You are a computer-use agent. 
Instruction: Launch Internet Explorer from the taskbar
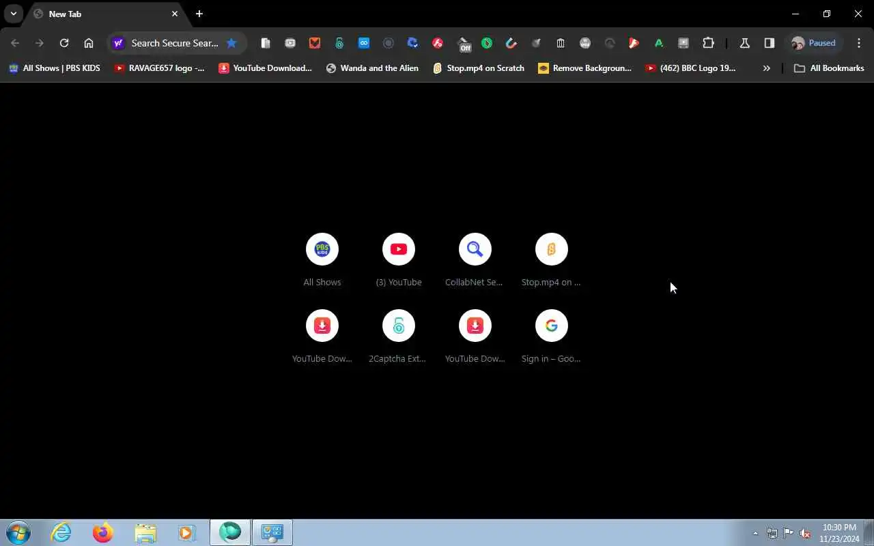click(61, 532)
